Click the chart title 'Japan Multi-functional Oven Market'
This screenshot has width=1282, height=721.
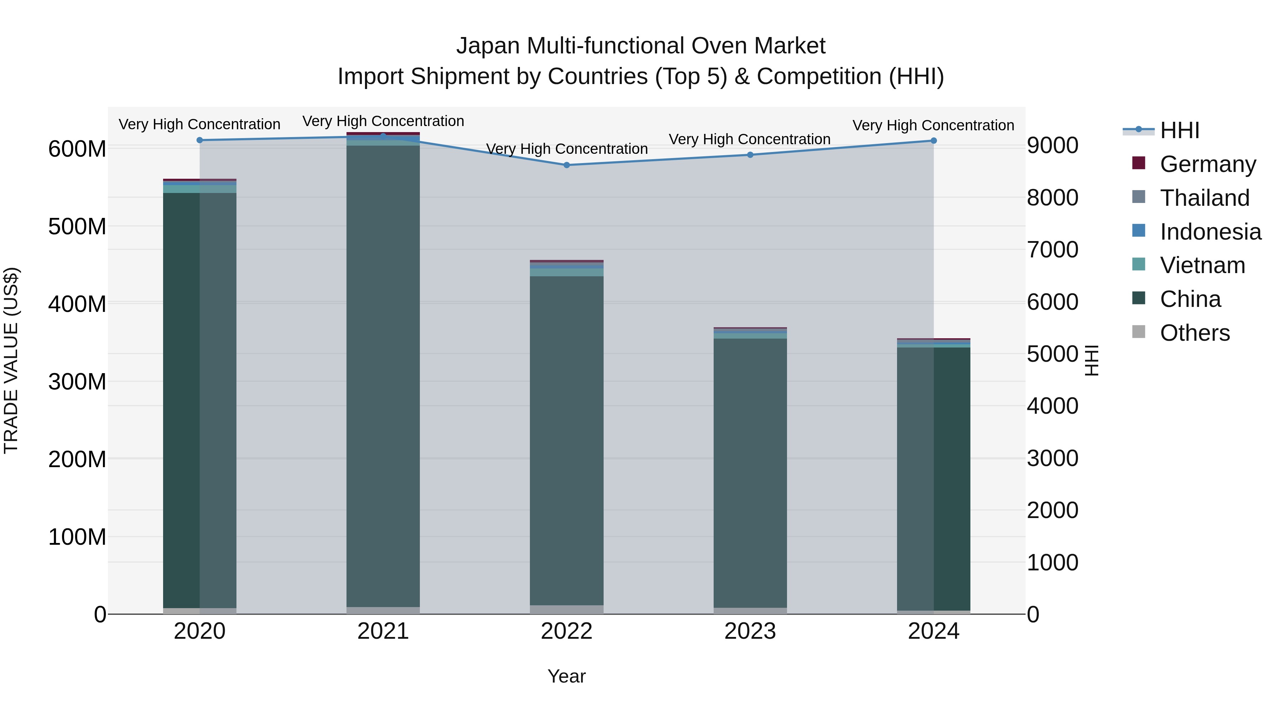(x=641, y=46)
